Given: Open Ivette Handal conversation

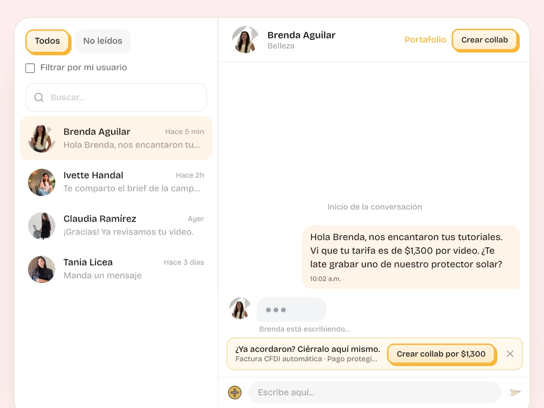Looking at the screenshot, I should (116, 182).
